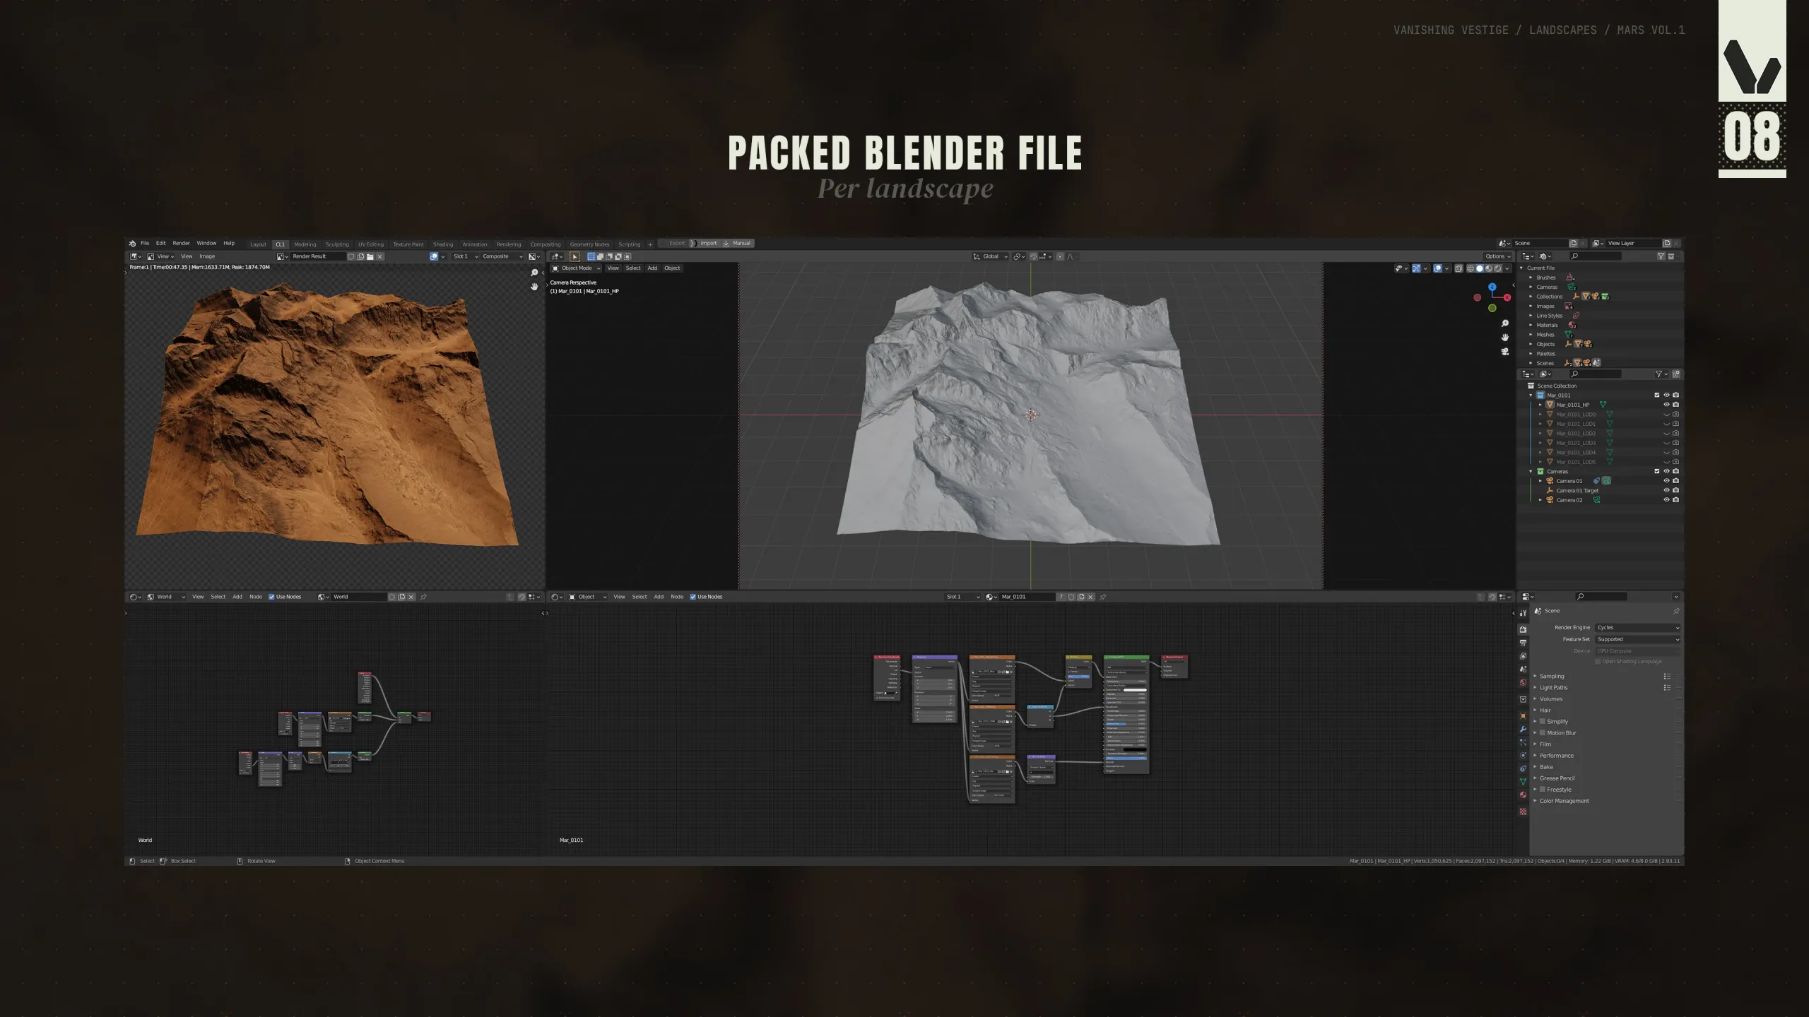
Task: Open the Global transform orientation dropdown
Action: [x=991, y=256]
